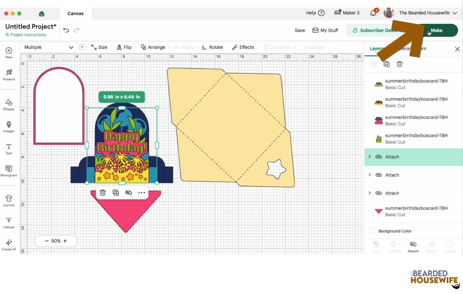Screen dimensions: 463x294
Task: Duplicate the selection from the floating toolbar
Action: (116, 193)
